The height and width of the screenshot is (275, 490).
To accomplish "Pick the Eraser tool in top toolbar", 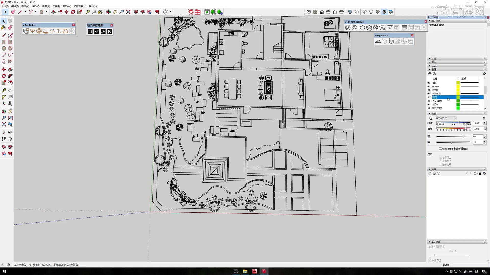I will point(13,12).
